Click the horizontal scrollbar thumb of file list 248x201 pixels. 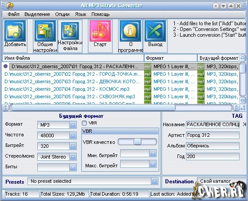tap(94, 108)
